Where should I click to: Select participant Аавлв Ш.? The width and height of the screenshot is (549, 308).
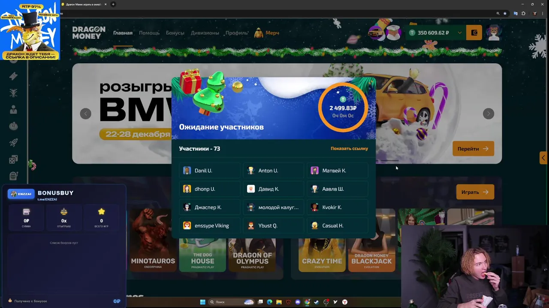pos(338,189)
